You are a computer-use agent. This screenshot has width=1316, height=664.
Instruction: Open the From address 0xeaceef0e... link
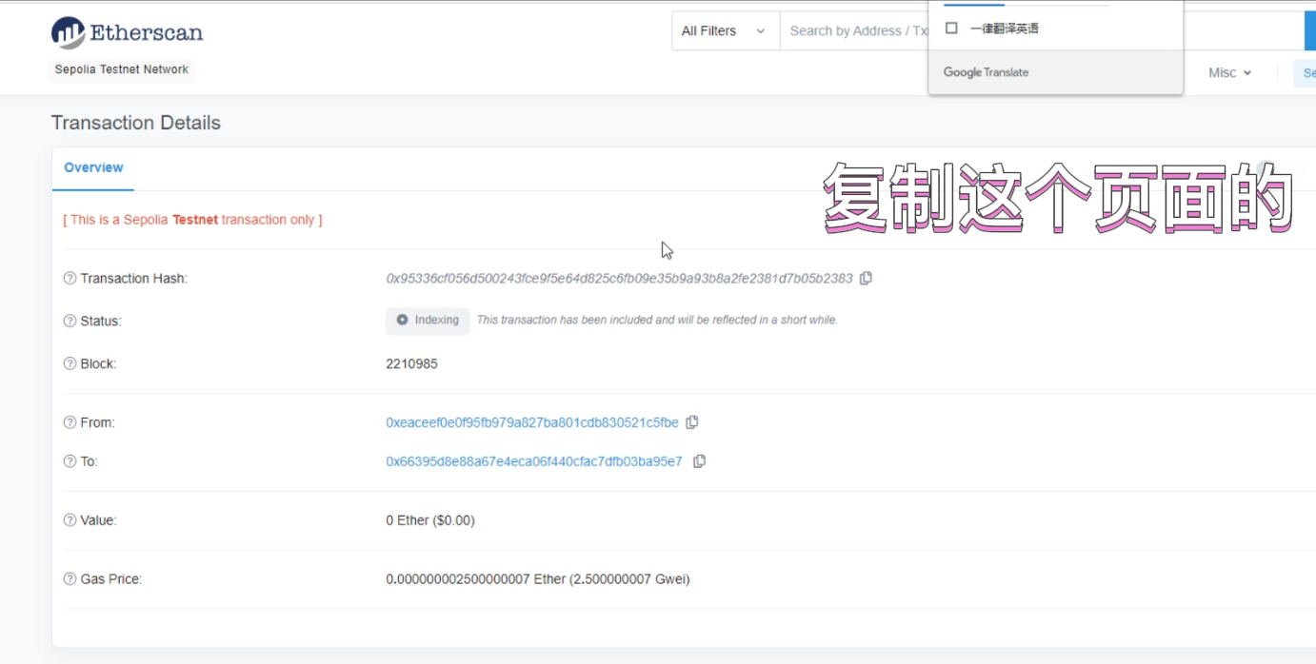pos(531,422)
